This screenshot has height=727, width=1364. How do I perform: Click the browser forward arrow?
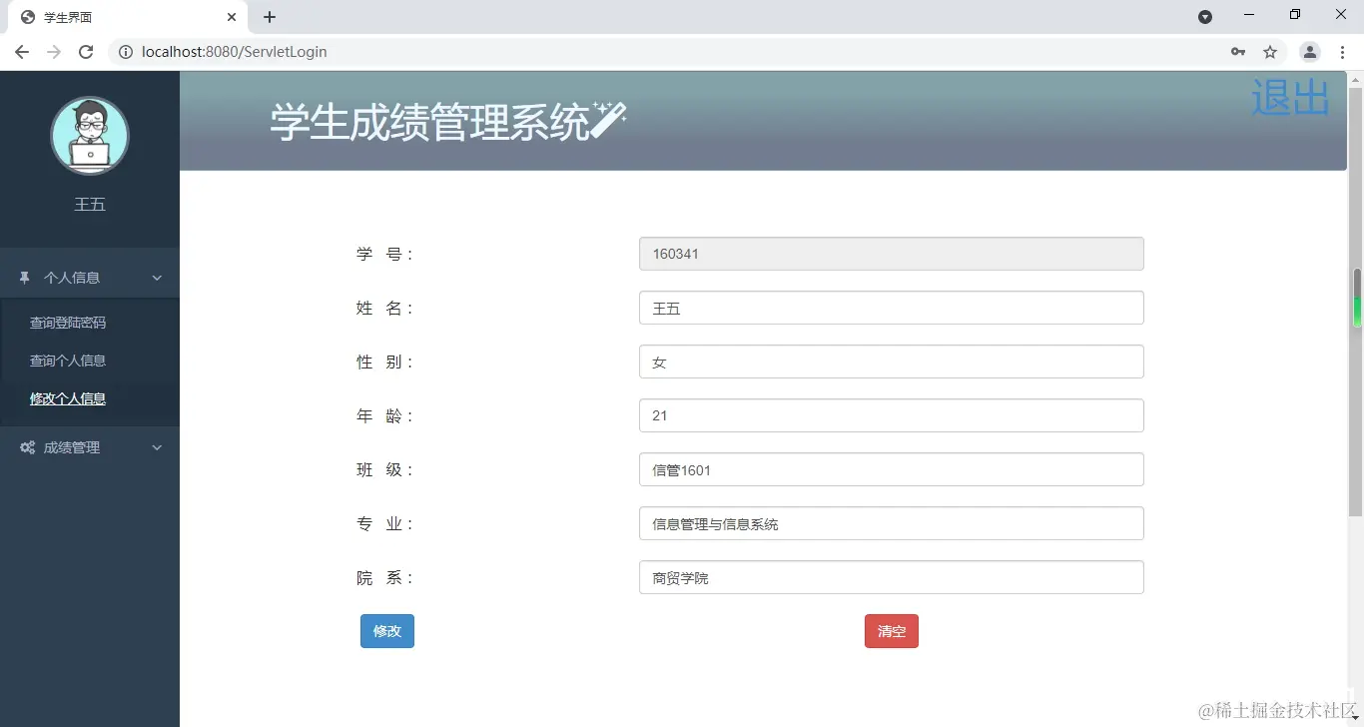click(54, 52)
